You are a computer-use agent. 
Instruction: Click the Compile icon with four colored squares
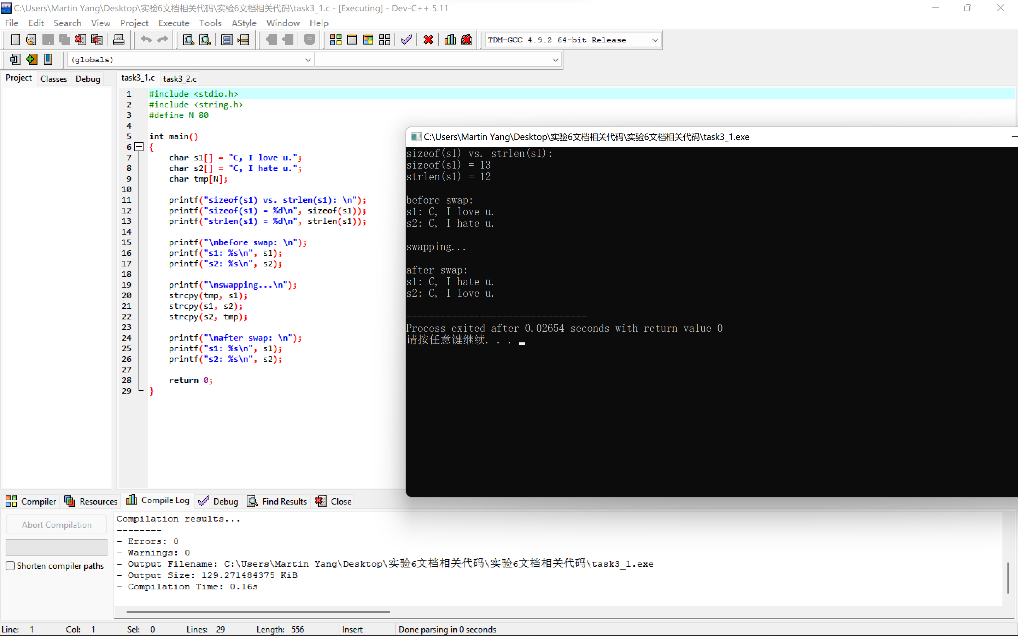(x=335, y=40)
